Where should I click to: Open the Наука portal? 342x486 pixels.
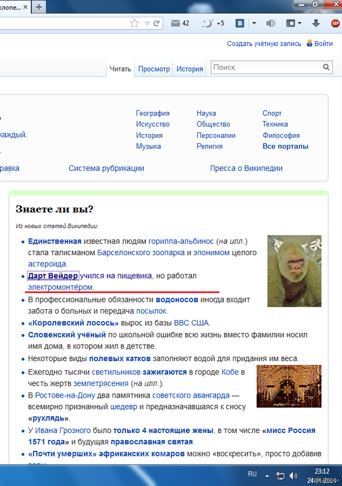pos(206,113)
